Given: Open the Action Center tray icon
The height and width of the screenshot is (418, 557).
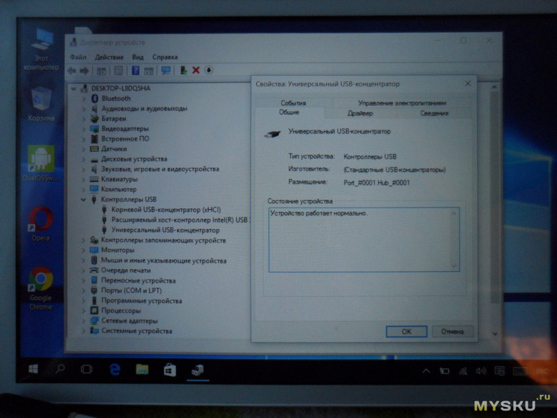Looking at the screenshot, I should (x=499, y=371).
